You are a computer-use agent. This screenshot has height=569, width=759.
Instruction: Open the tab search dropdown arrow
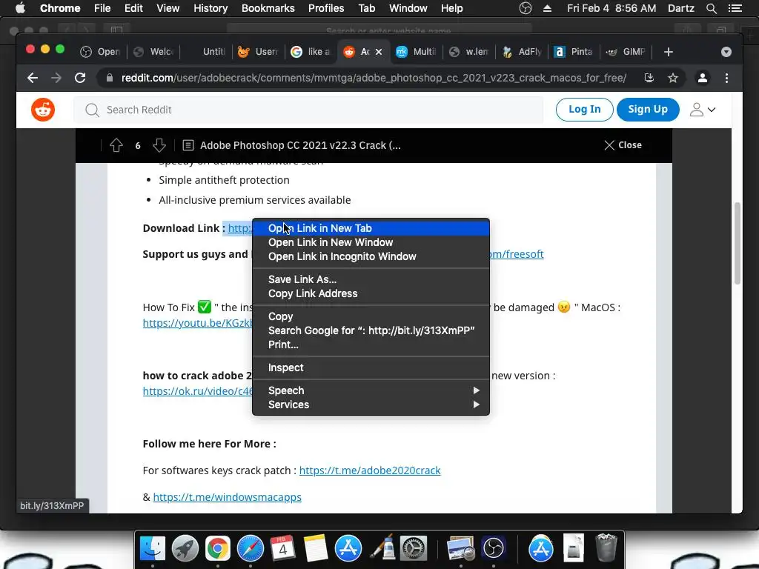(x=726, y=52)
